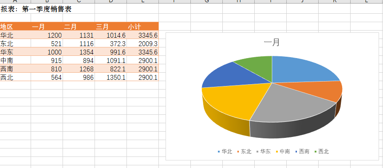Screen dimensions: 383x168
Task: Click the pie chart title 一月
Action: coord(272,43)
